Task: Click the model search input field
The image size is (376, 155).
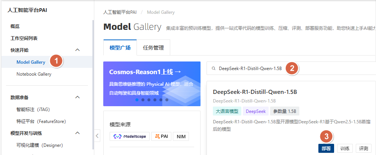Action: 291,68
